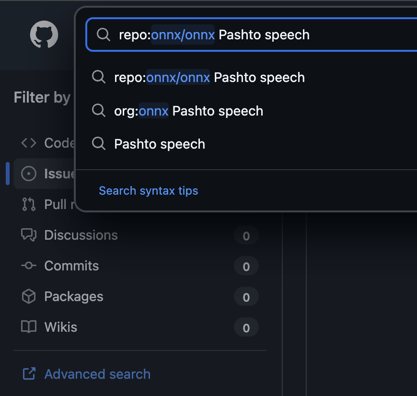Show Wikis search results
417x396 pixels.
point(61,327)
